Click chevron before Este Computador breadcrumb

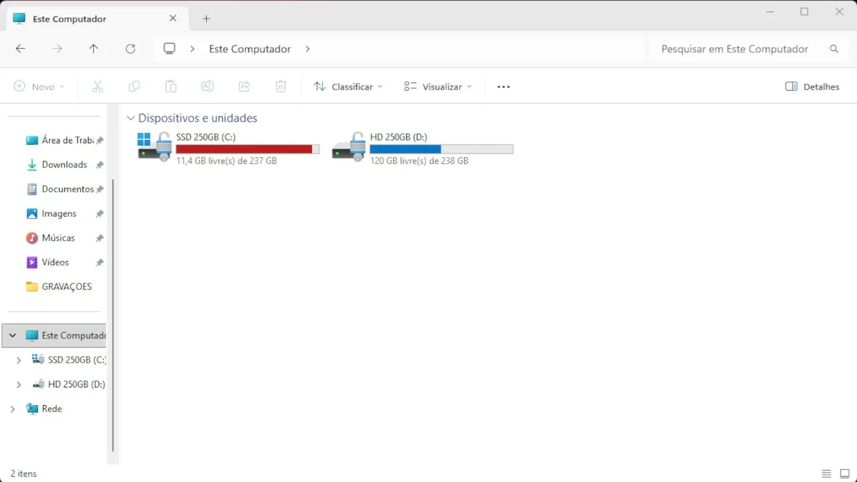point(192,49)
